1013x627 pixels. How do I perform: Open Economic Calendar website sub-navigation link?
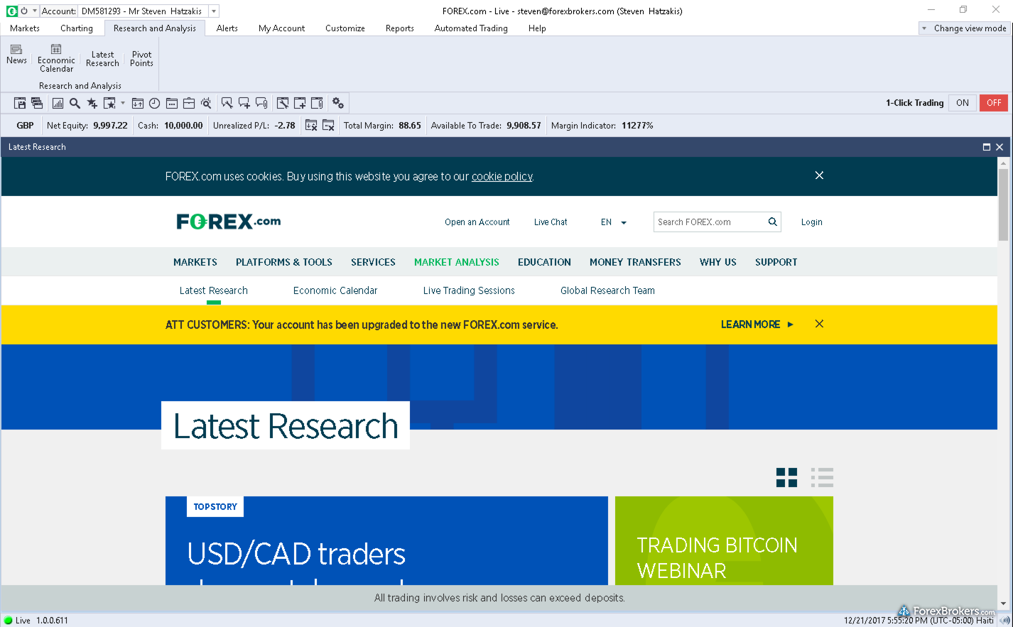point(335,290)
